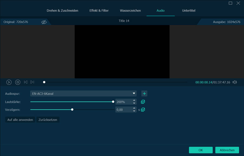This screenshot has width=244, height=156.
Task: Click the Title 14 label
Action: click(124, 21)
